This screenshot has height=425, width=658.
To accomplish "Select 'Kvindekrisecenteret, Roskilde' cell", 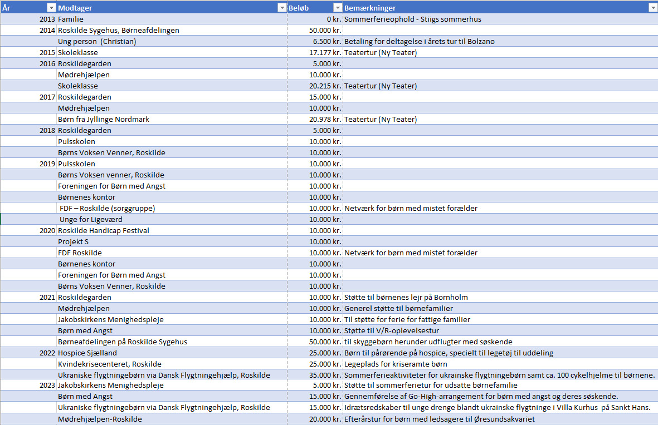I will tap(172, 364).
